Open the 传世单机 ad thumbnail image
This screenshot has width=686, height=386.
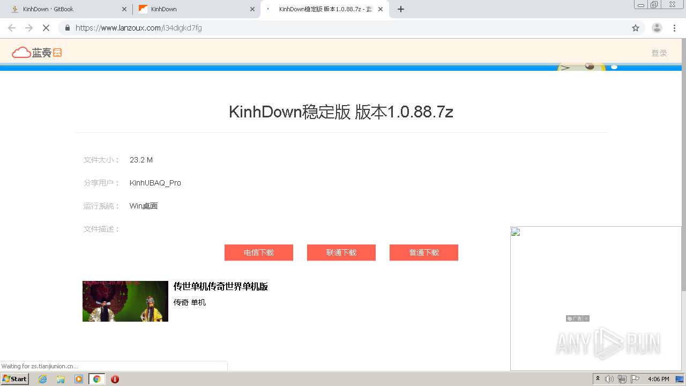click(125, 301)
